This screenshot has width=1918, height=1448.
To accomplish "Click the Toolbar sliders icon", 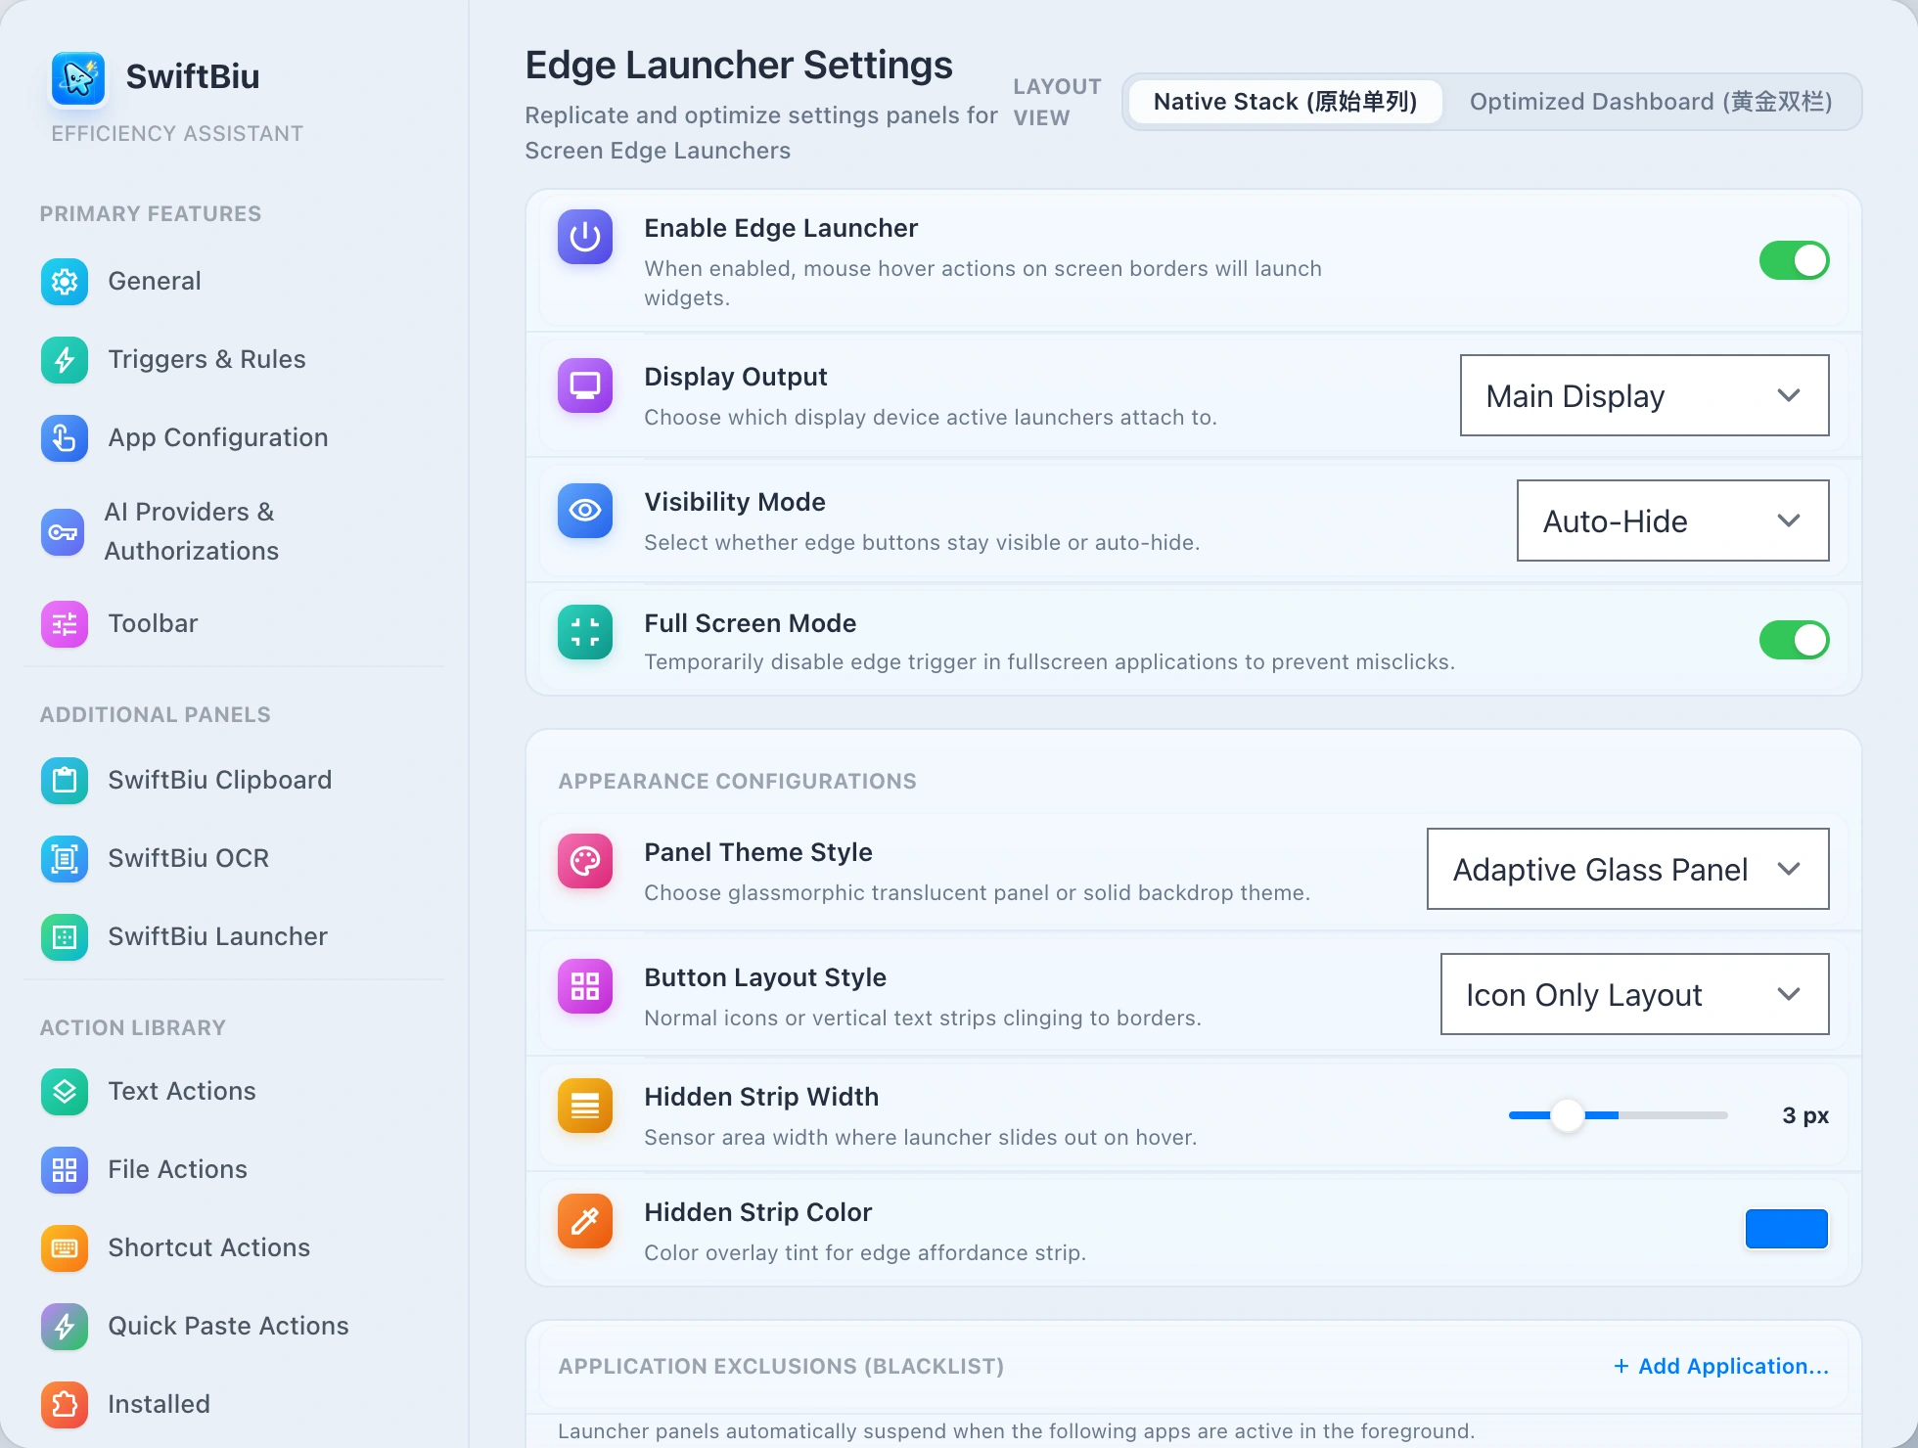I will 65,624.
